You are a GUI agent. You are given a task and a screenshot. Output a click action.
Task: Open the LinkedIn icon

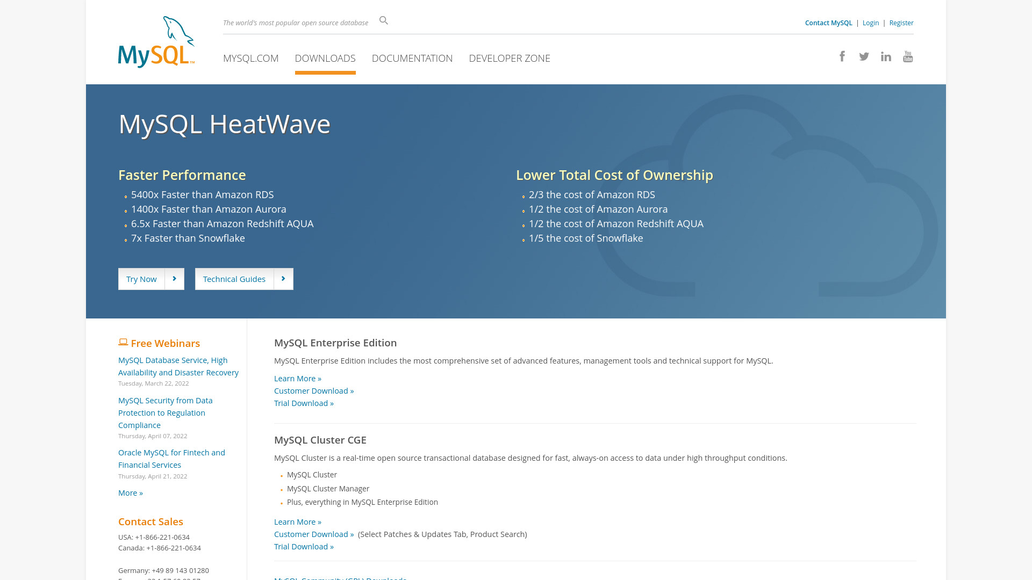pyautogui.click(x=886, y=56)
